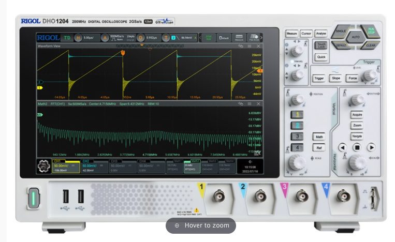Tap the Measure shortcut icon on screen toolbar
Image resolution: width=395 pixels, height=242 pixels.
coord(239,38)
